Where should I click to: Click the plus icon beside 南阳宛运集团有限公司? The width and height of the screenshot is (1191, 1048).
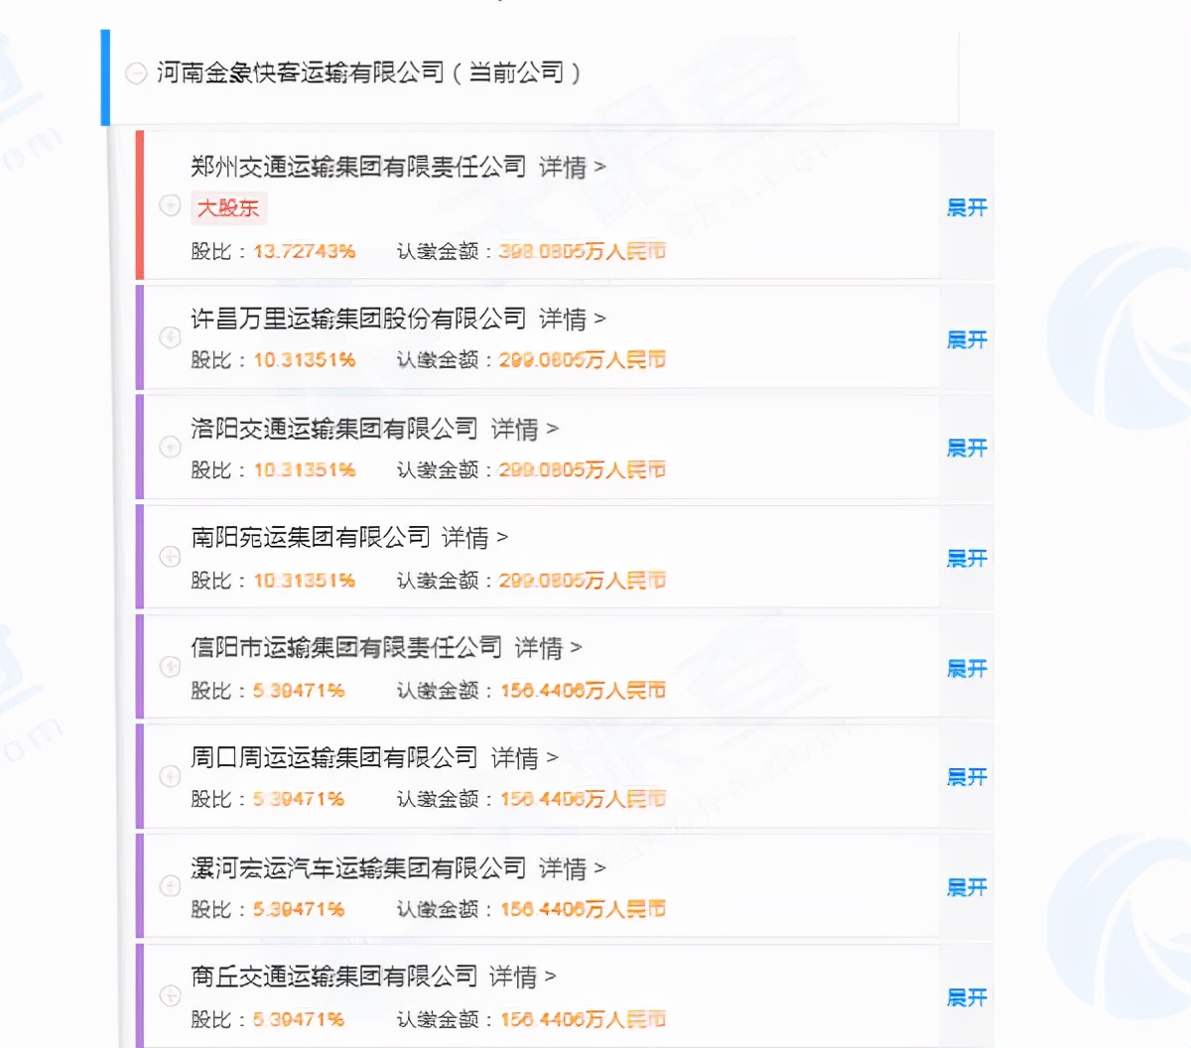coord(170,557)
